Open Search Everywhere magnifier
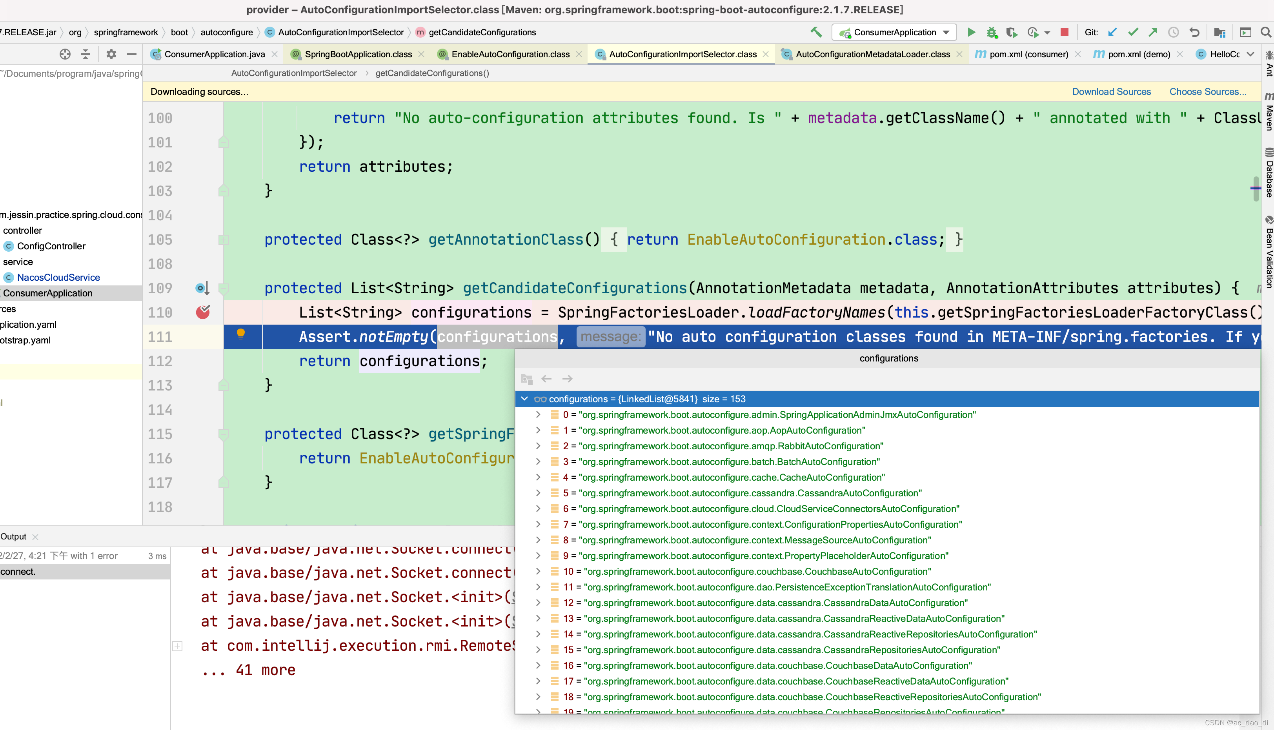This screenshot has height=730, width=1274. tap(1265, 32)
